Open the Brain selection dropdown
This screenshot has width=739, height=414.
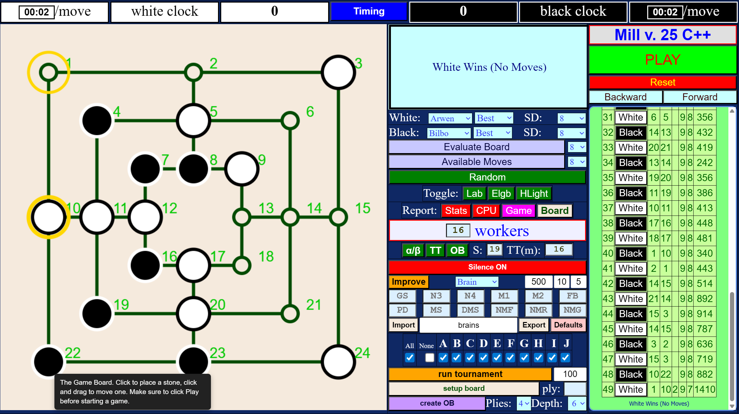[477, 282]
